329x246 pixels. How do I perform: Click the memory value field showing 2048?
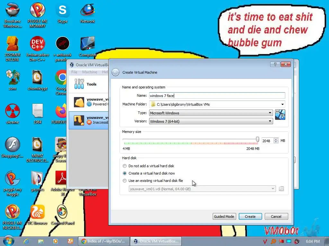[268, 141]
